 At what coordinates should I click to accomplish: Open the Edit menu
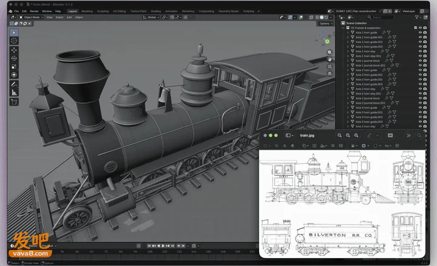pyautogui.click(x=24, y=11)
